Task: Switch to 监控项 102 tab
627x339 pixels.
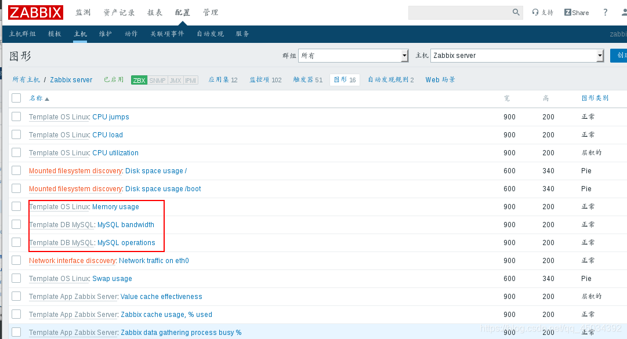Action: (266, 80)
